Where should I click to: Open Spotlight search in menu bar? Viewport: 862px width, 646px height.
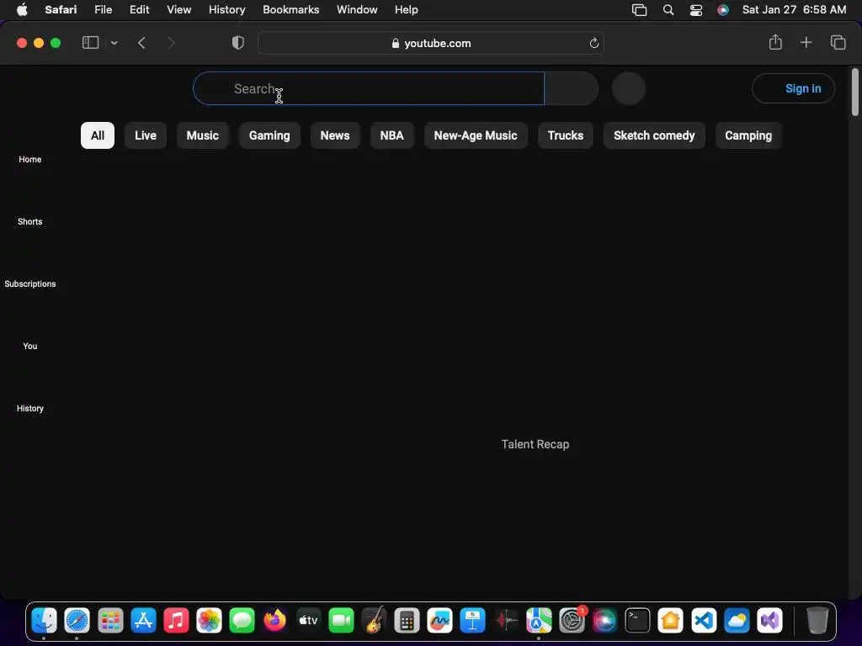pyautogui.click(x=668, y=10)
